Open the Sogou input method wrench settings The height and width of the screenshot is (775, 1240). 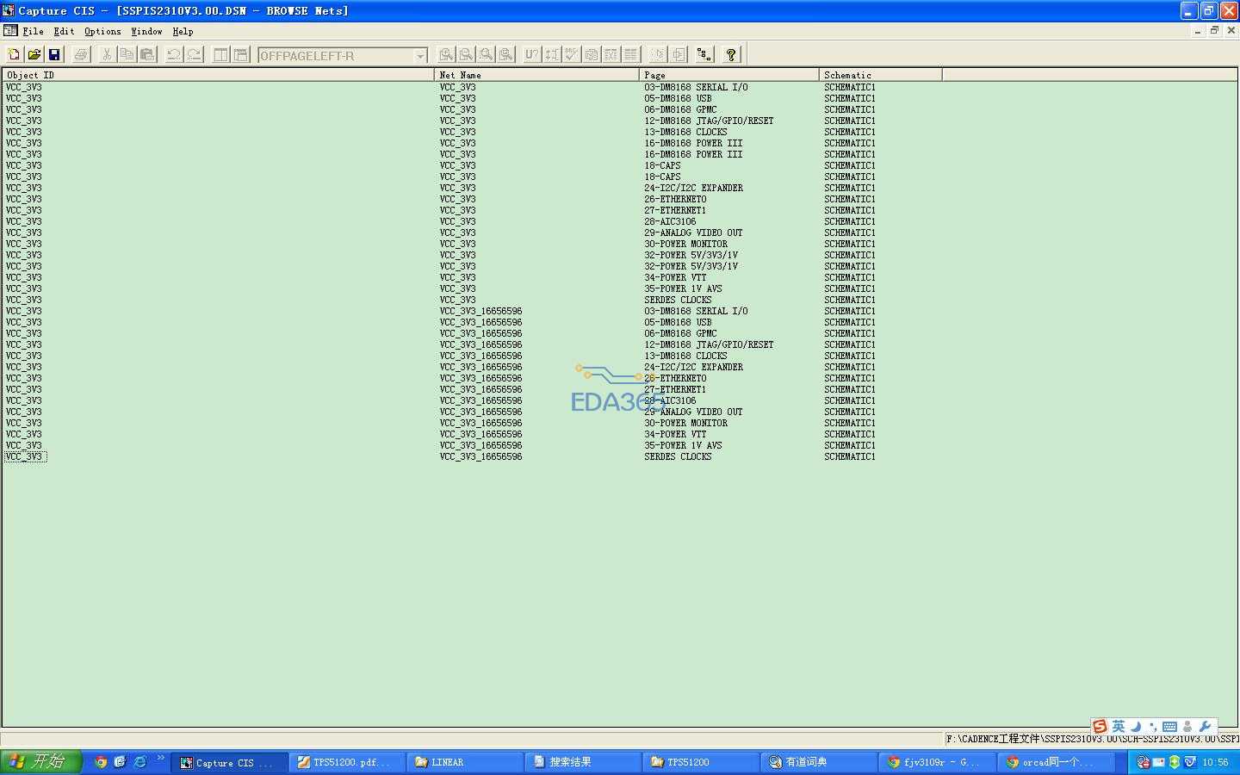click(x=1205, y=727)
